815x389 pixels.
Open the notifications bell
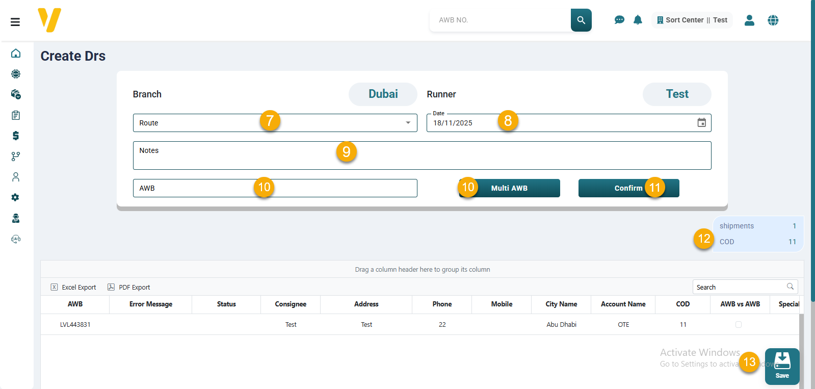638,20
